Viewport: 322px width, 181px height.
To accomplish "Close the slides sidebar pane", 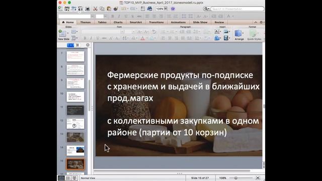I will (x=88, y=45).
